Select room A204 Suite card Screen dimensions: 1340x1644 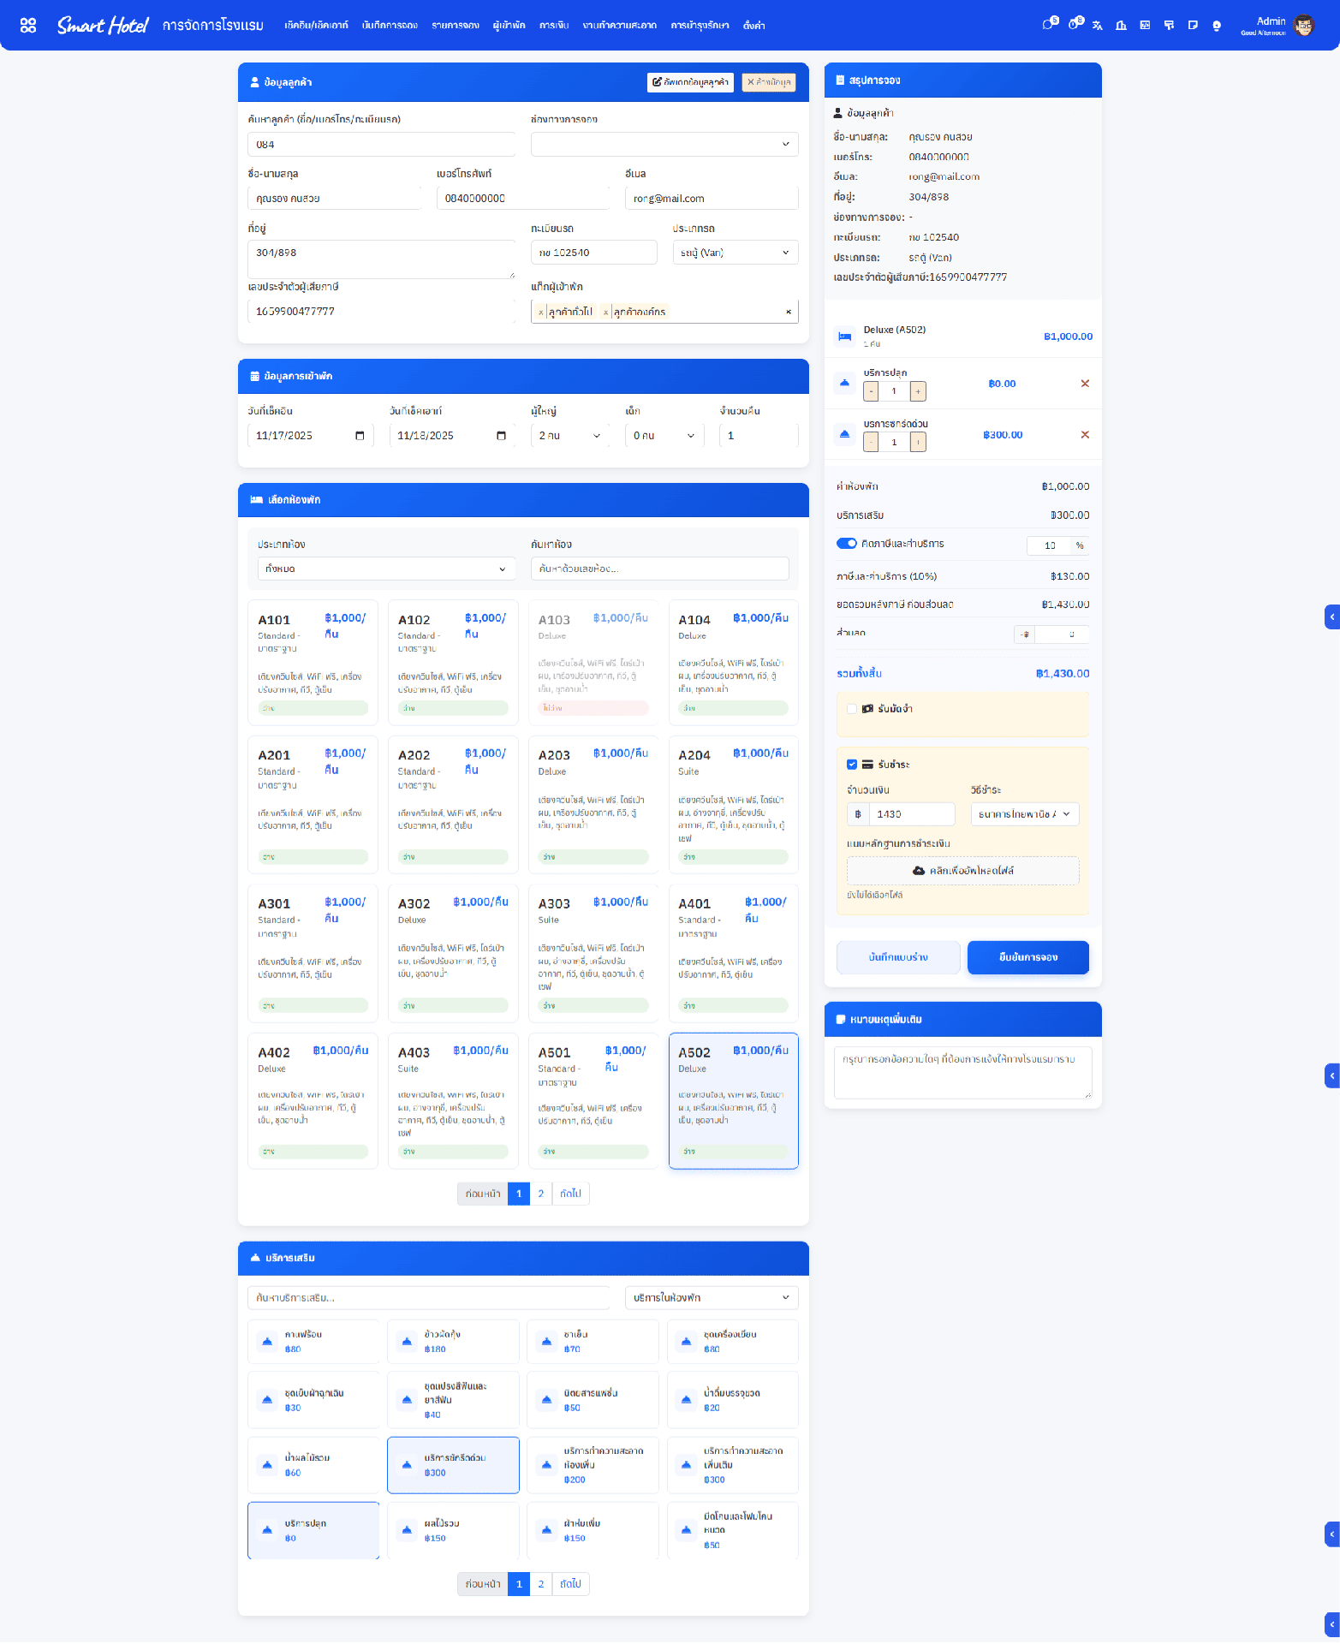click(733, 804)
